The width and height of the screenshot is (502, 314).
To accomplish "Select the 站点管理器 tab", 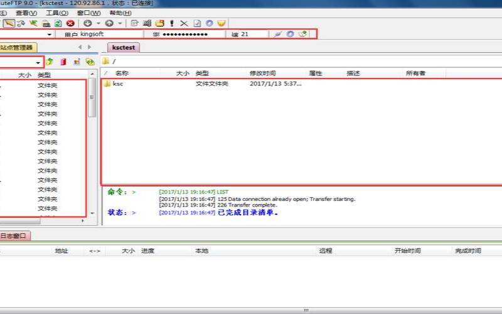I will [x=18, y=47].
